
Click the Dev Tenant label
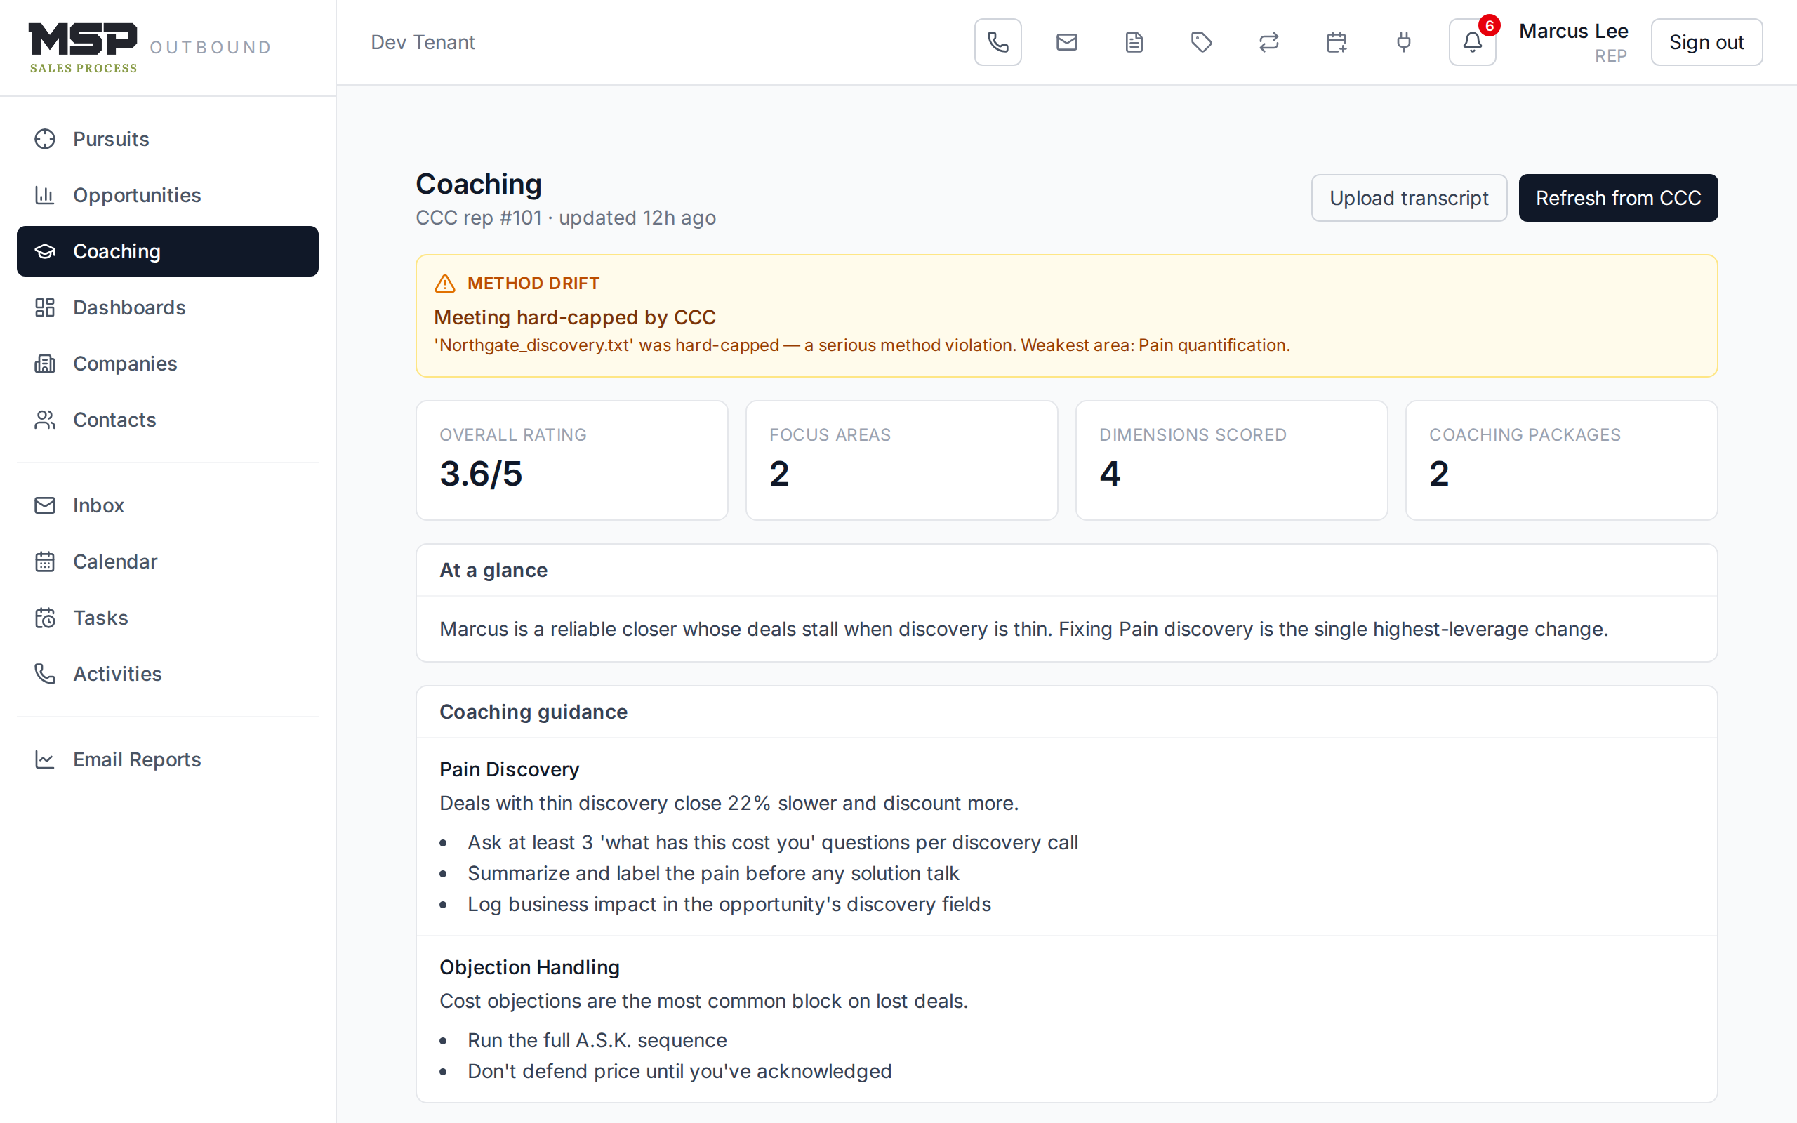[x=423, y=42]
